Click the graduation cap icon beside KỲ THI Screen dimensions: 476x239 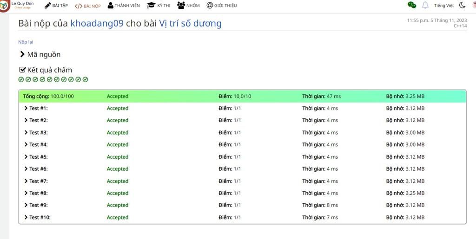(151, 5)
